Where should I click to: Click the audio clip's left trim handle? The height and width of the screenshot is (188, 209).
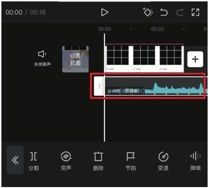tap(99, 86)
